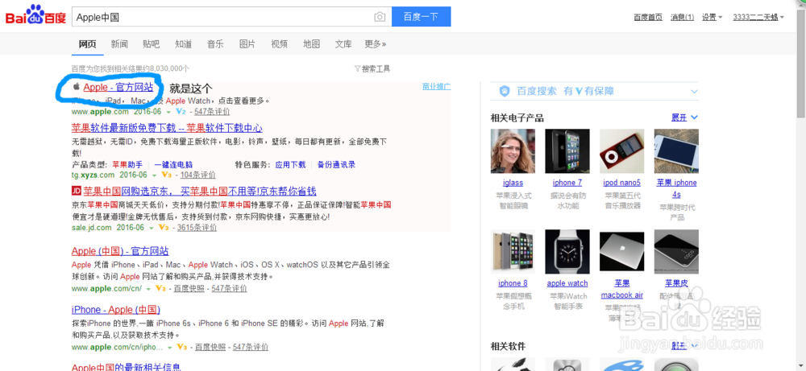Image resolution: width=806 pixels, height=371 pixels.
Task: Click the Baidu shield guarantee icon
Action: pyautogui.click(x=505, y=91)
